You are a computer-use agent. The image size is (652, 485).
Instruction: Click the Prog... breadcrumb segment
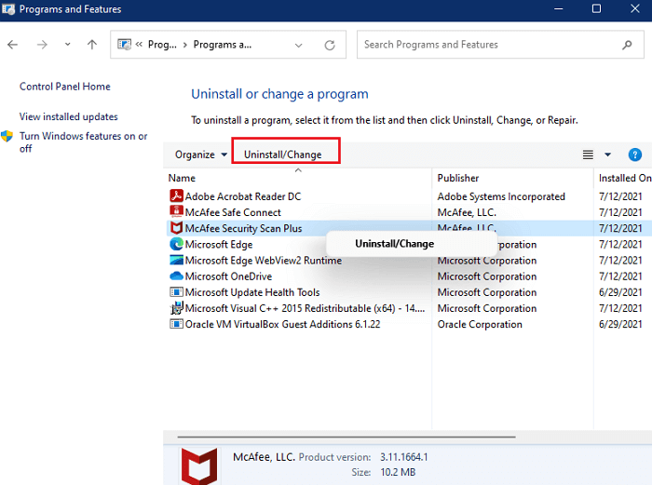tap(162, 45)
